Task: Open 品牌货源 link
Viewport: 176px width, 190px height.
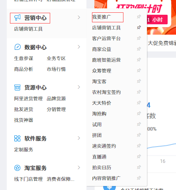Action: 56,99
